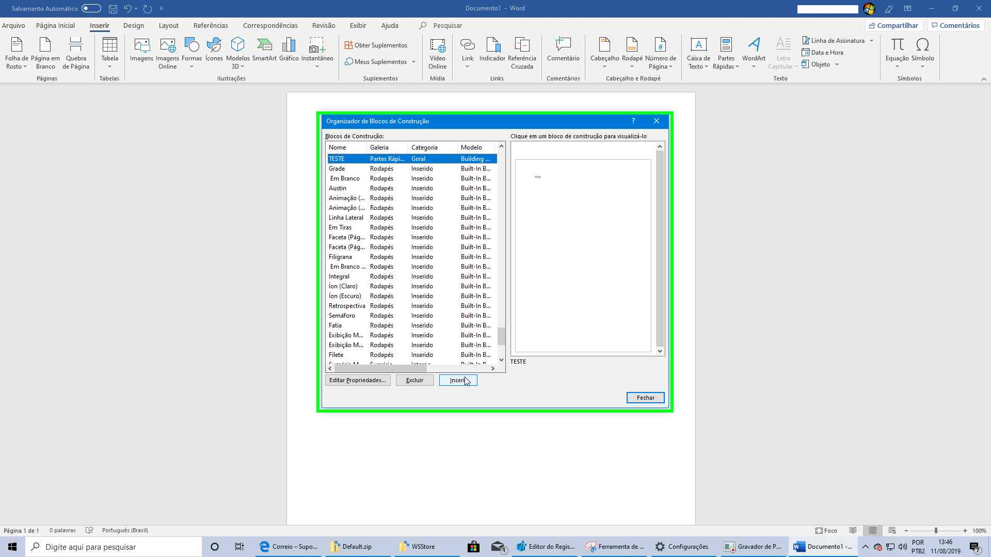Switch to the Design tab
Image resolution: width=991 pixels, height=557 pixels.
tap(133, 25)
